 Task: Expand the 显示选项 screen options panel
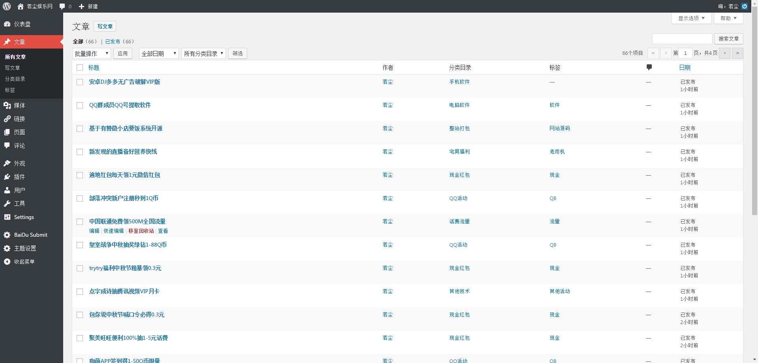tap(691, 18)
